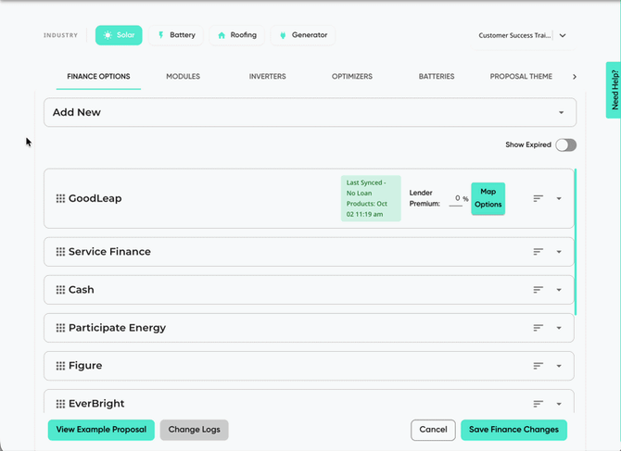Click the Participate Energy drag handle icon
This screenshot has height=451, width=621.
click(60, 328)
